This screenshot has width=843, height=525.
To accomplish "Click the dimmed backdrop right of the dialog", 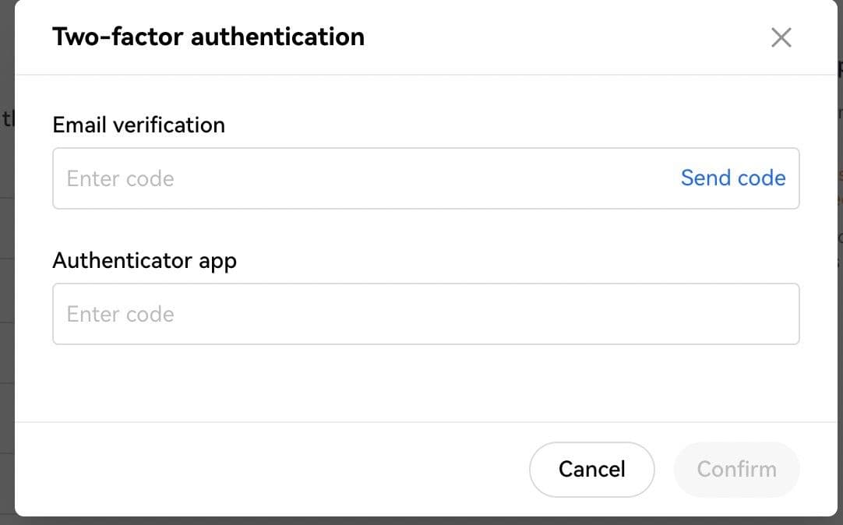I will coord(840,351).
